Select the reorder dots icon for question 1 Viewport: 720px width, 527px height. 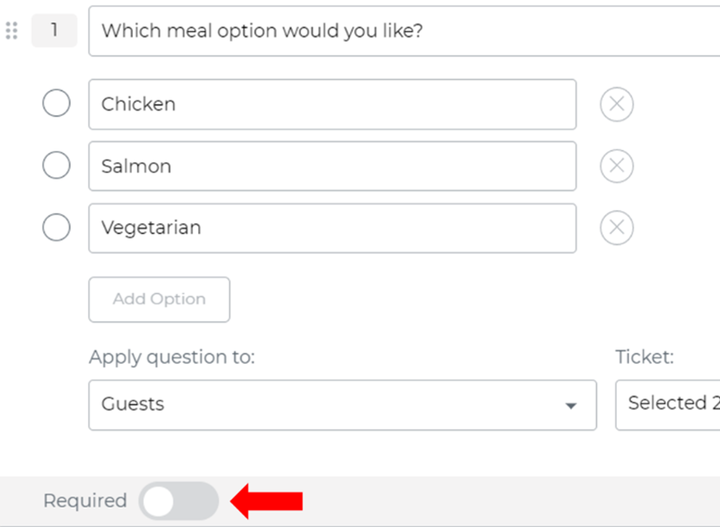click(x=11, y=30)
